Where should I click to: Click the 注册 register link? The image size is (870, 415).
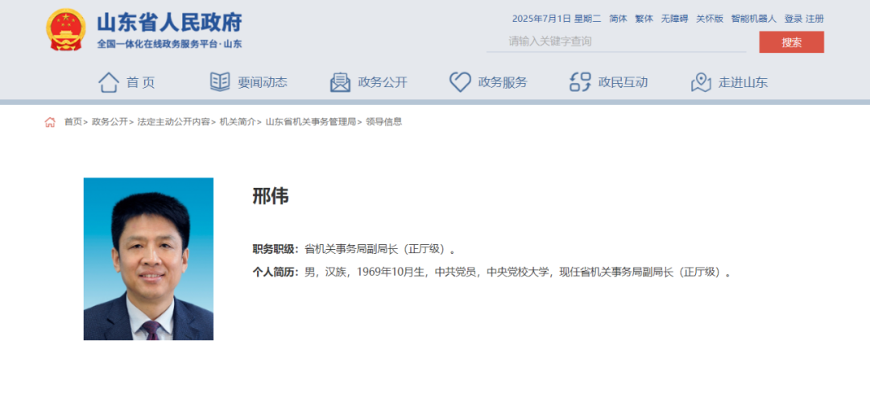814,19
